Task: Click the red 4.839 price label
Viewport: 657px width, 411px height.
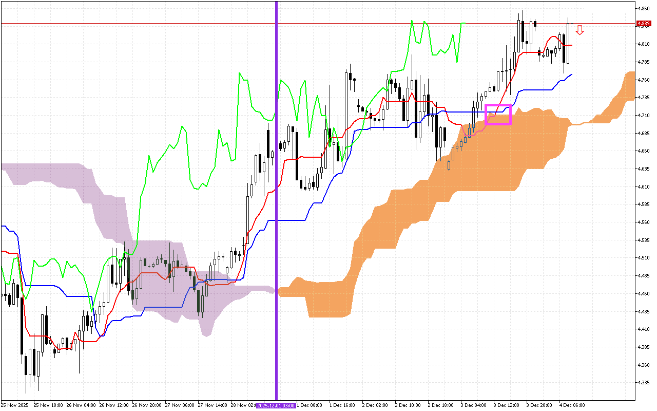Action: [x=643, y=24]
